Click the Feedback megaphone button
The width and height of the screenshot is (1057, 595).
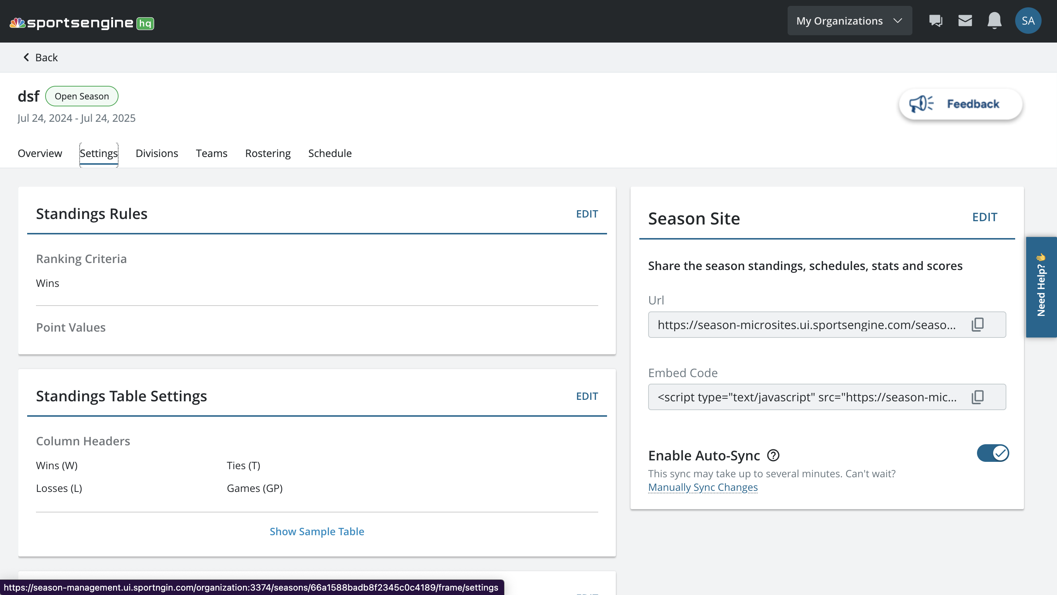960,104
